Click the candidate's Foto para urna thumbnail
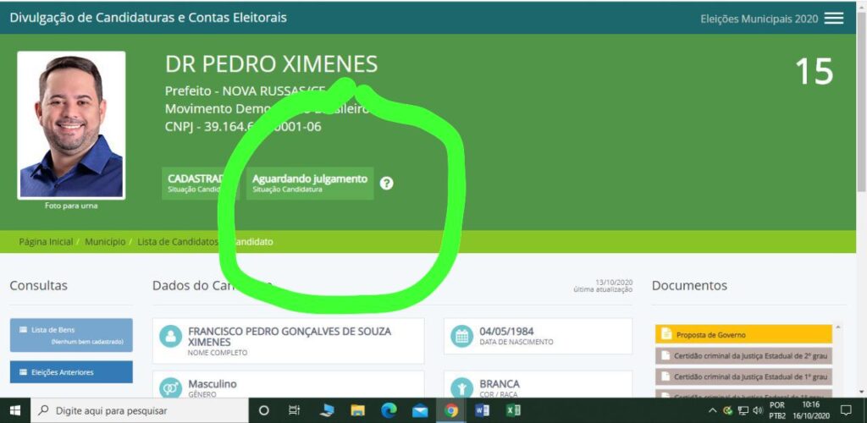This screenshot has height=423, width=867. 71,124
